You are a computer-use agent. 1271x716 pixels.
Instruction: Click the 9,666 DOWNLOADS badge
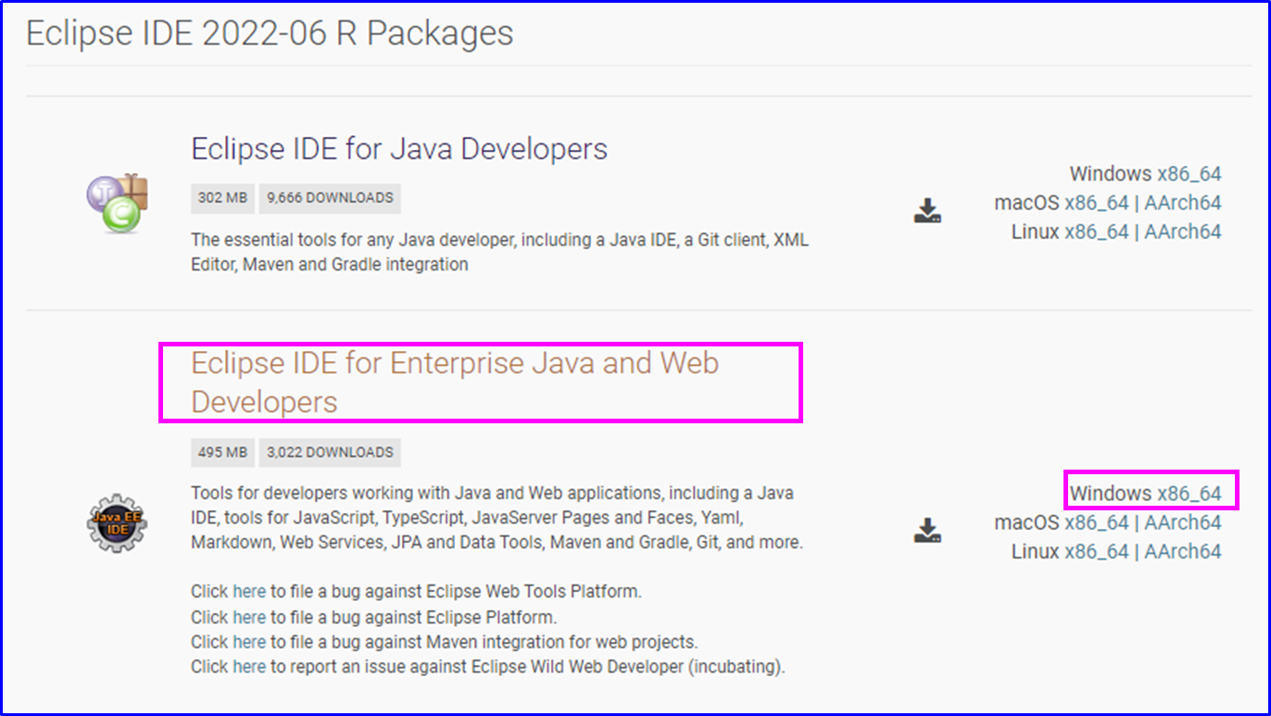click(x=330, y=198)
